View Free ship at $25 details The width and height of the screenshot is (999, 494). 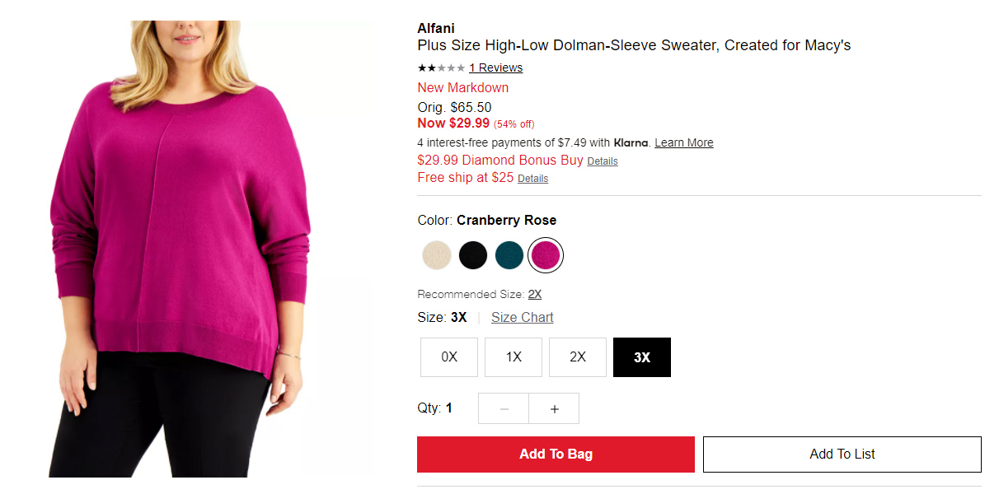[532, 179]
